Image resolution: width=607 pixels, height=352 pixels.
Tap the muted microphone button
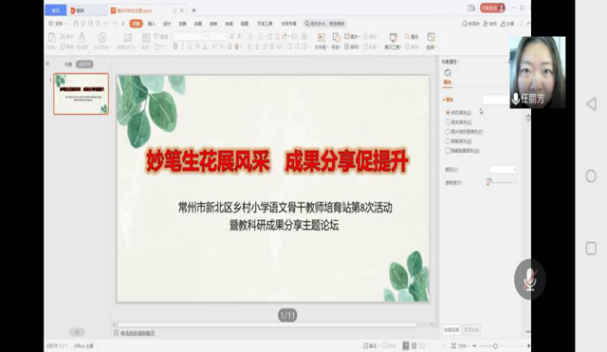click(529, 280)
